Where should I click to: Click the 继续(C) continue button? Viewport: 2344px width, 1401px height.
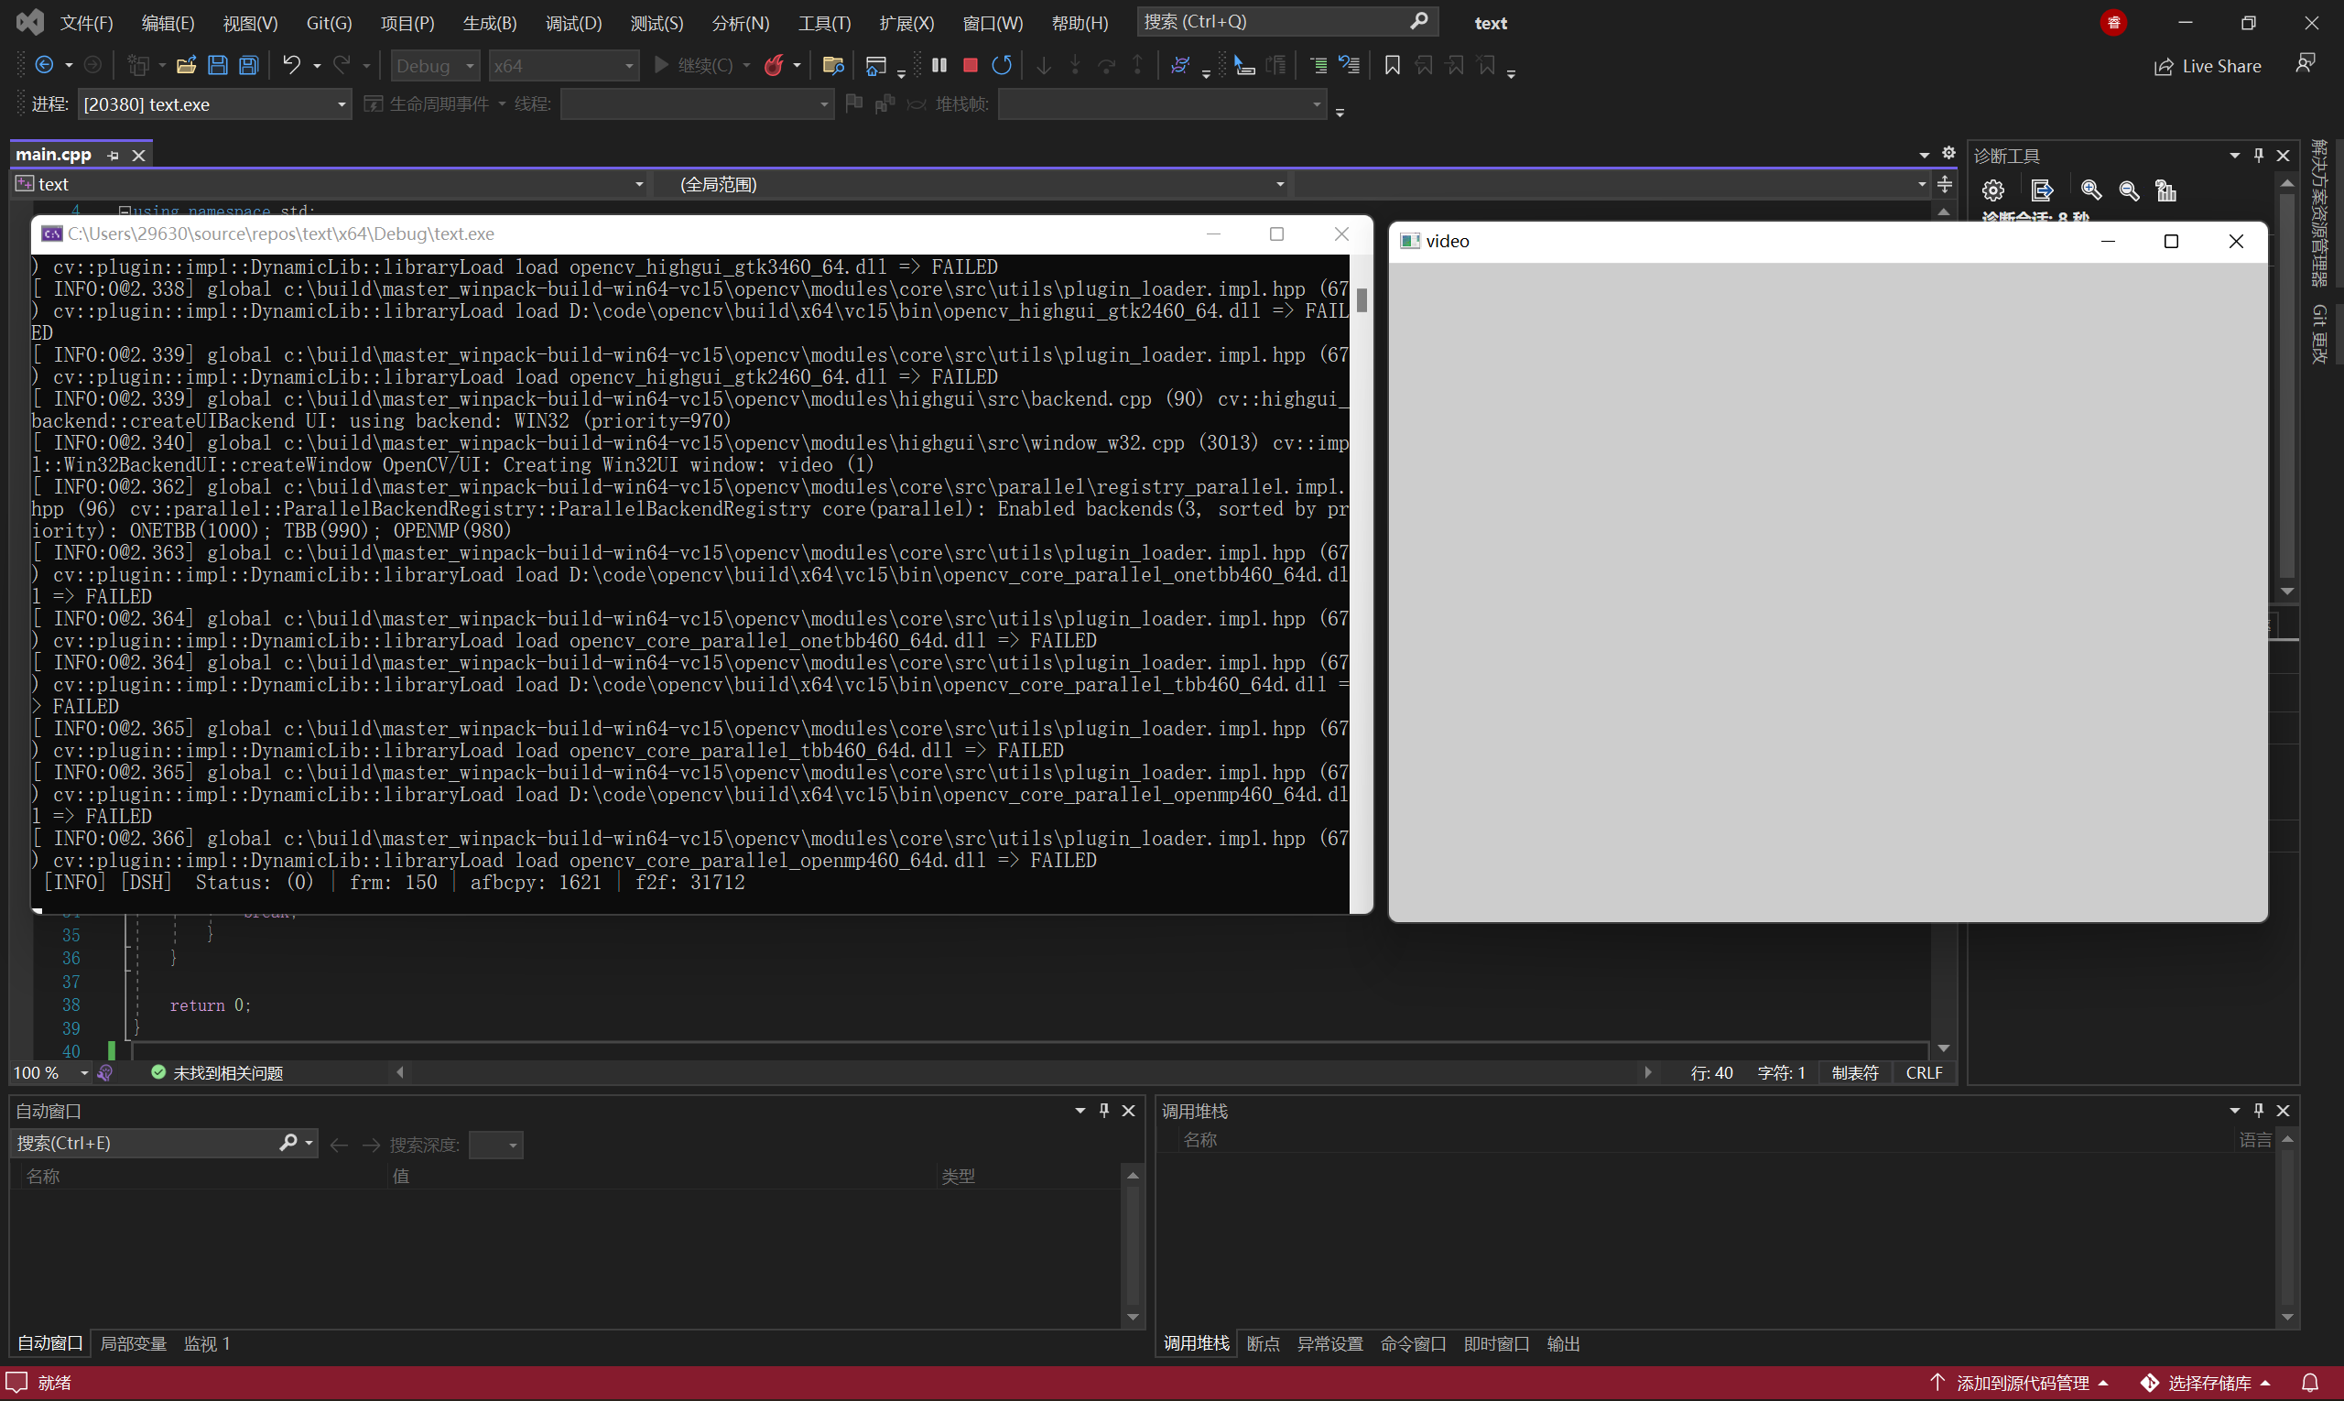pyautogui.click(x=694, y=65)
